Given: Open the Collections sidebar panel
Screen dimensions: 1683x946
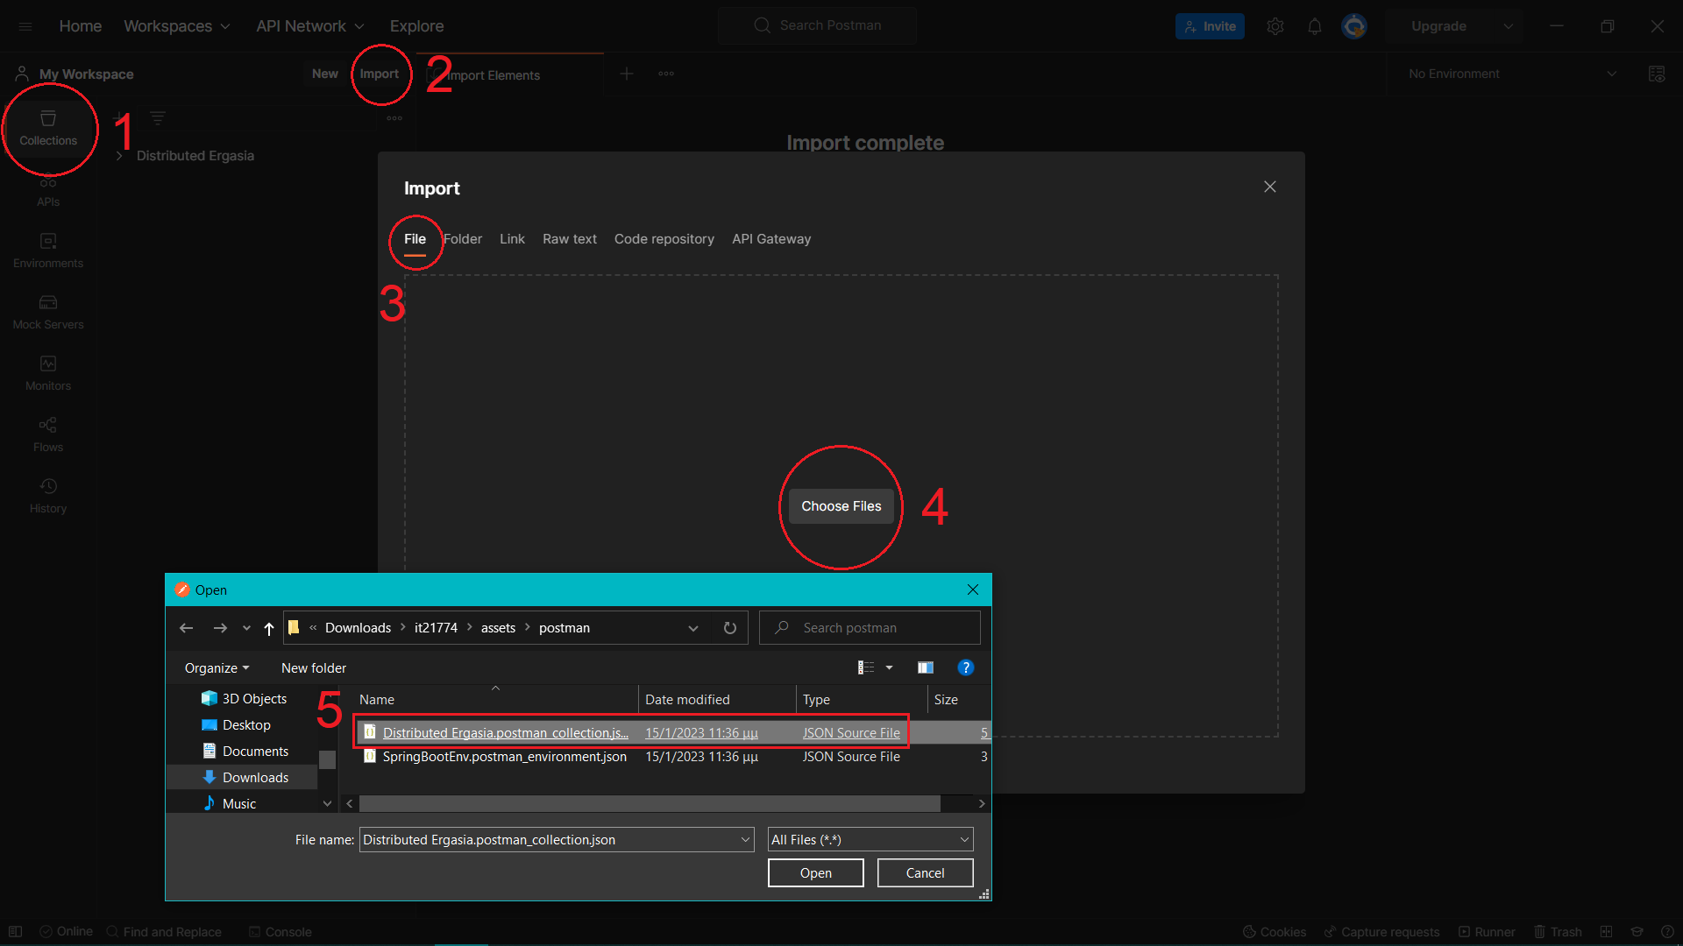Looking at the screenshot, I should point(48,128).
